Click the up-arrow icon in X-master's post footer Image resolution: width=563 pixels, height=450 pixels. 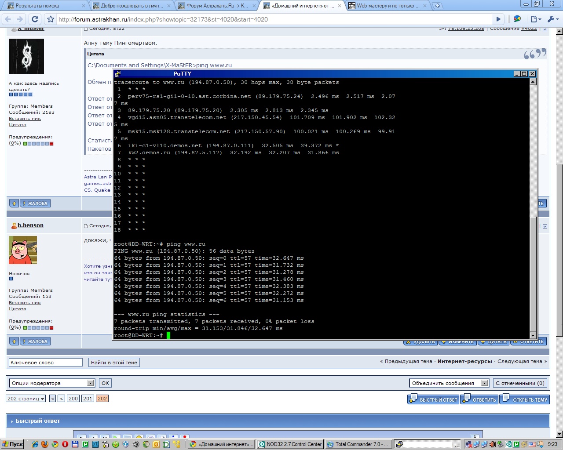pyautogui.click(x=14, y=203)
